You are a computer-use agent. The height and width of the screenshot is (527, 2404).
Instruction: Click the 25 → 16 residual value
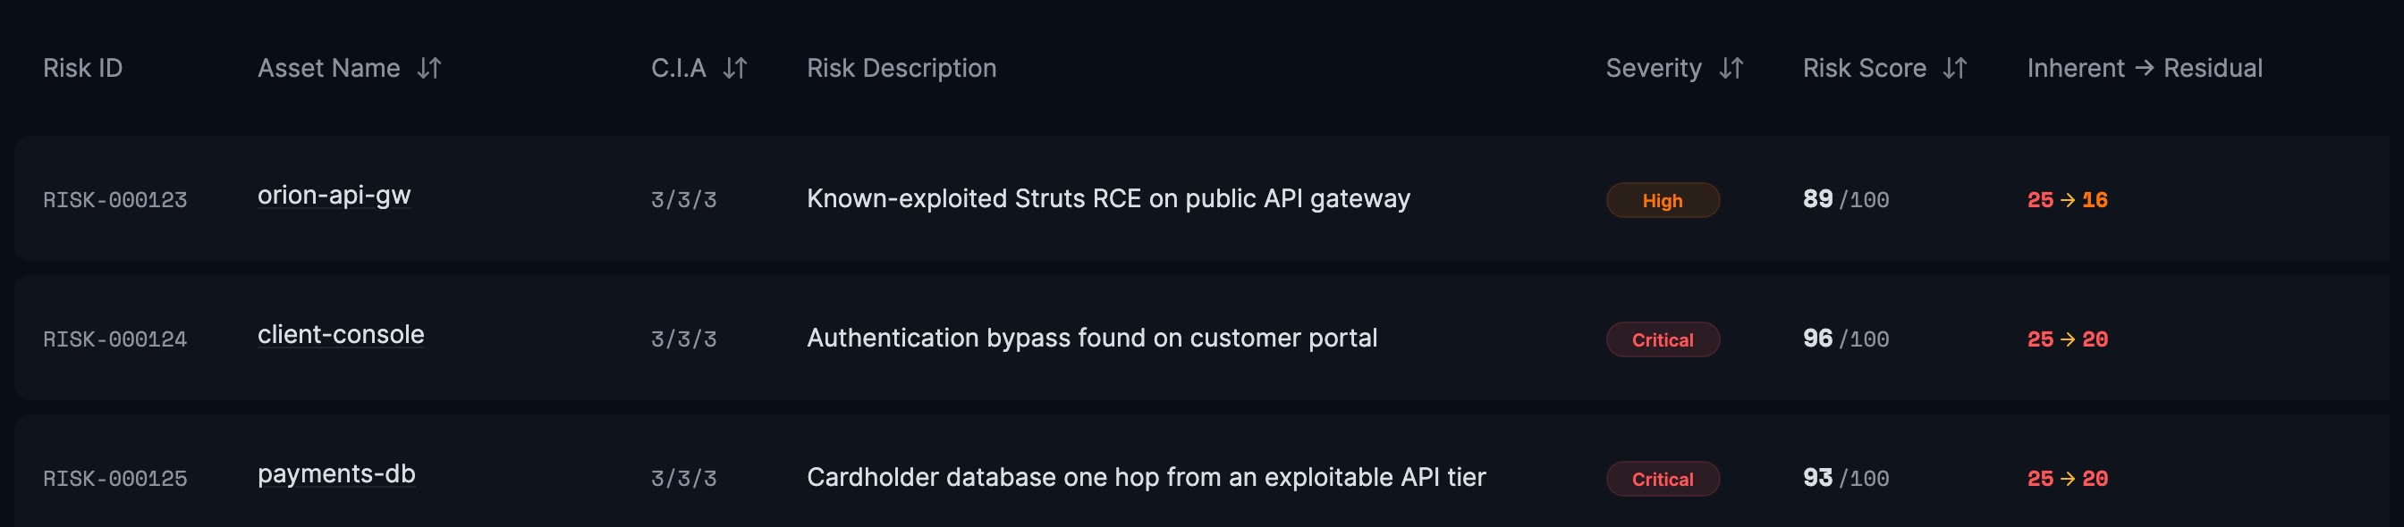2067,199
